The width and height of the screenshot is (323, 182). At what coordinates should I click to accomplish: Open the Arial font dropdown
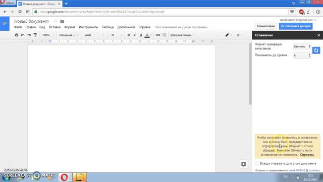[x=95, y=35]
